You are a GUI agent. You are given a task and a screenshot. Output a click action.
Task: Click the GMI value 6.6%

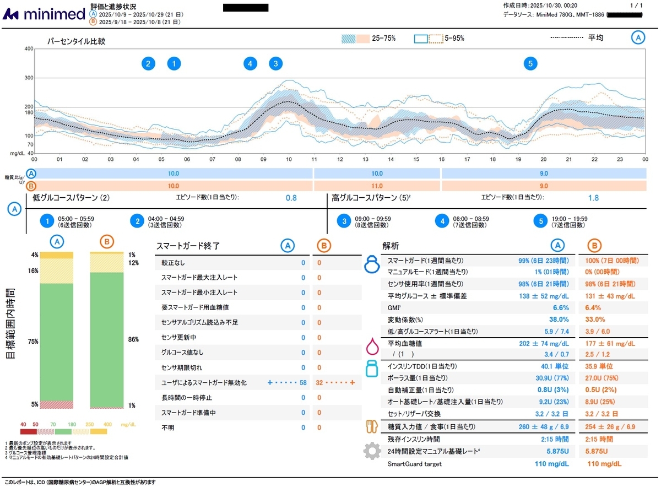[561, 307]
